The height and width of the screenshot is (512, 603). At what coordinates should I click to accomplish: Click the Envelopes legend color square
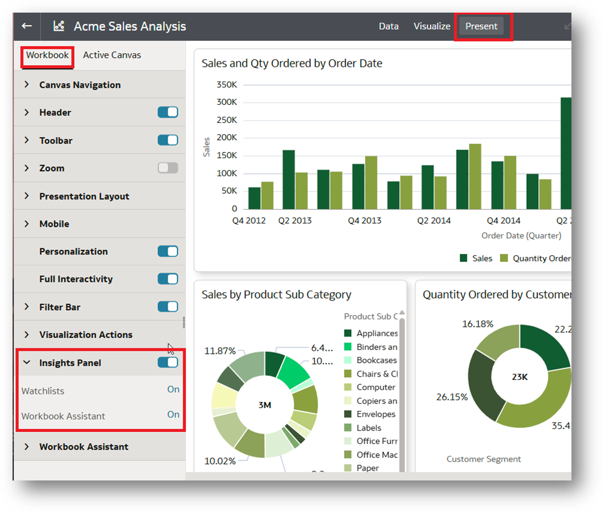(x=348, y=414)
